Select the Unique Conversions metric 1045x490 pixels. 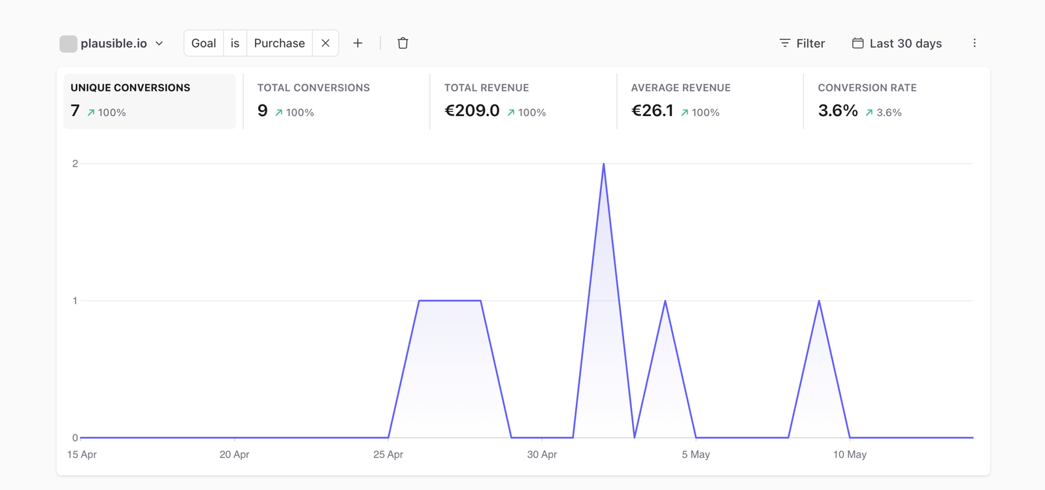click(x=150, y=101)
